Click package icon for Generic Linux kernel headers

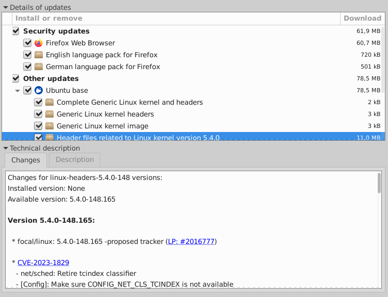click(x=49, y=114)
